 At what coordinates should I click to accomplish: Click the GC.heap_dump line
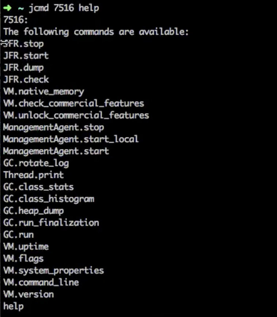pos(34,211)
